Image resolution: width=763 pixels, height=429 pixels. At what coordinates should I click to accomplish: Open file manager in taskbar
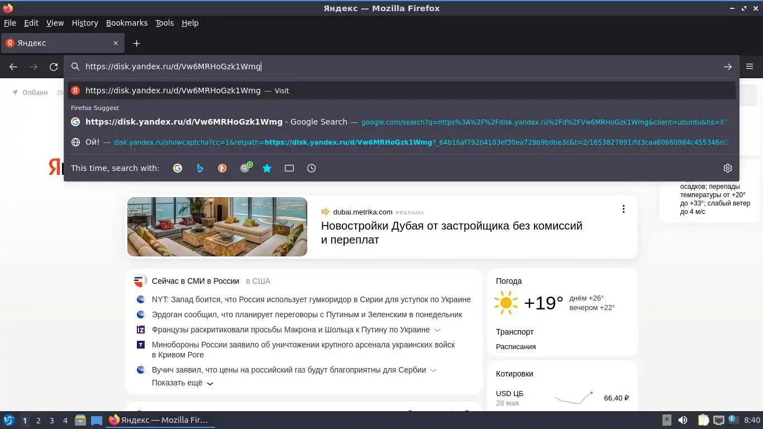click(80, 420)
